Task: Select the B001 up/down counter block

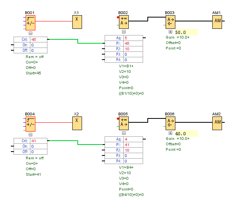Action: 30,23
